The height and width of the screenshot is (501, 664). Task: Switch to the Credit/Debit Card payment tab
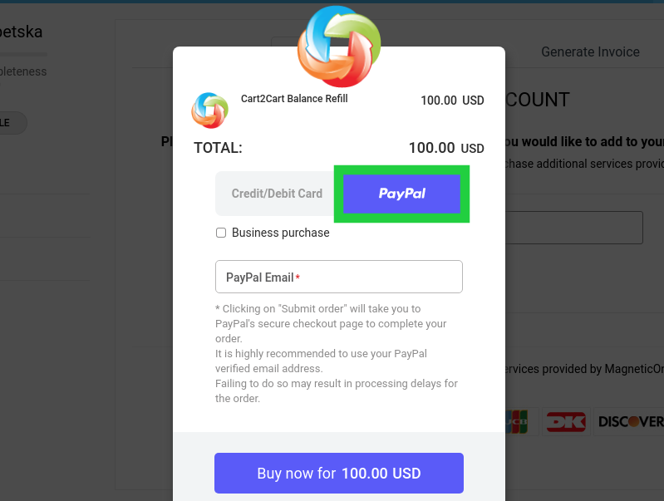pos(277,194)
